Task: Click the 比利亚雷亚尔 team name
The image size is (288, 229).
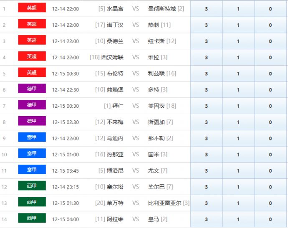Action: pyautogui.click(x=165, y=203)
